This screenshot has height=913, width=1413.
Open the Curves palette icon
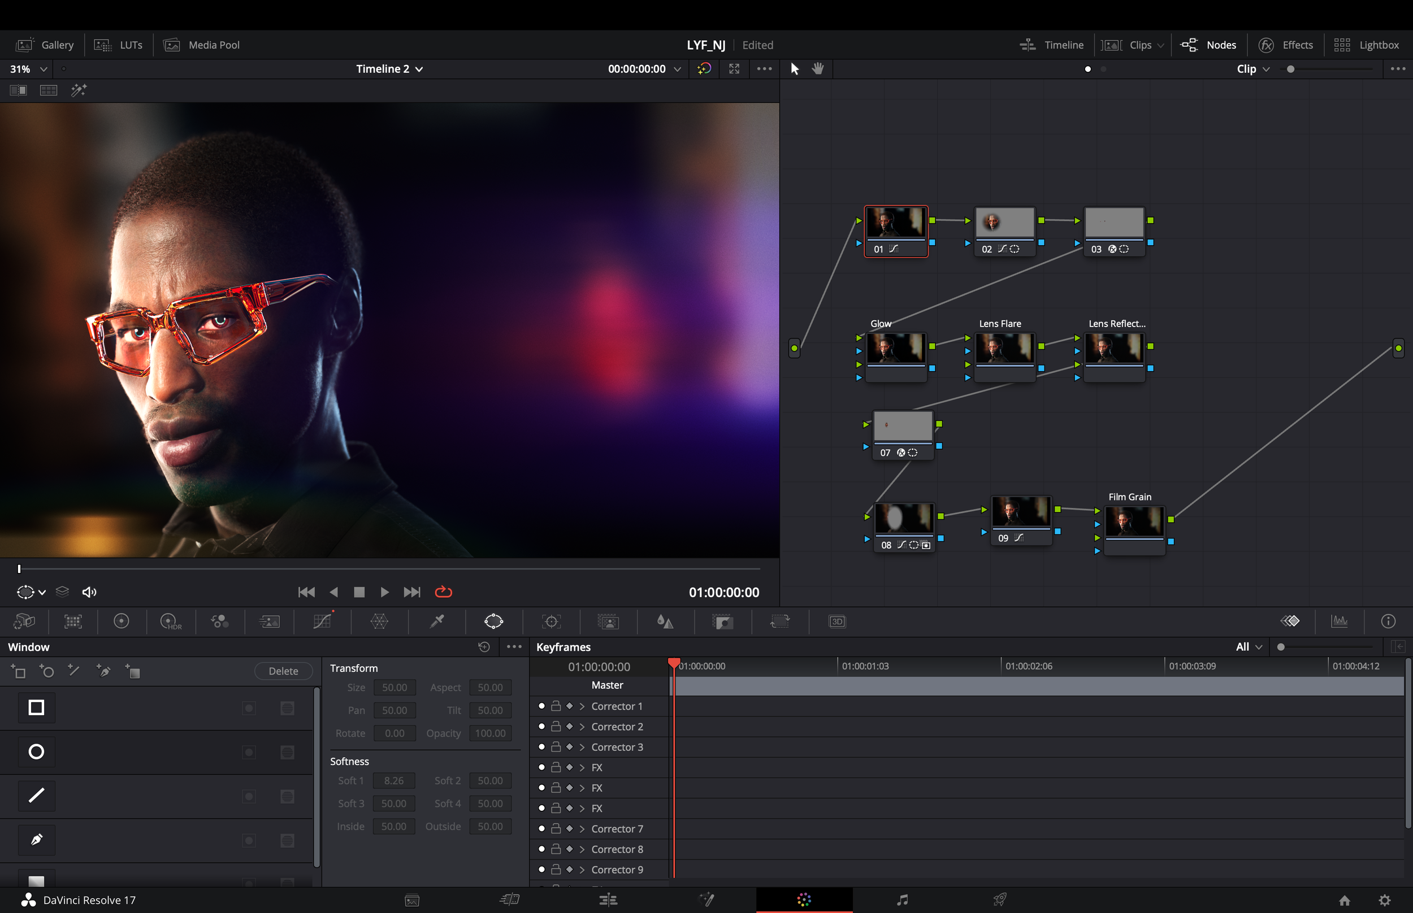pos(322,621)
